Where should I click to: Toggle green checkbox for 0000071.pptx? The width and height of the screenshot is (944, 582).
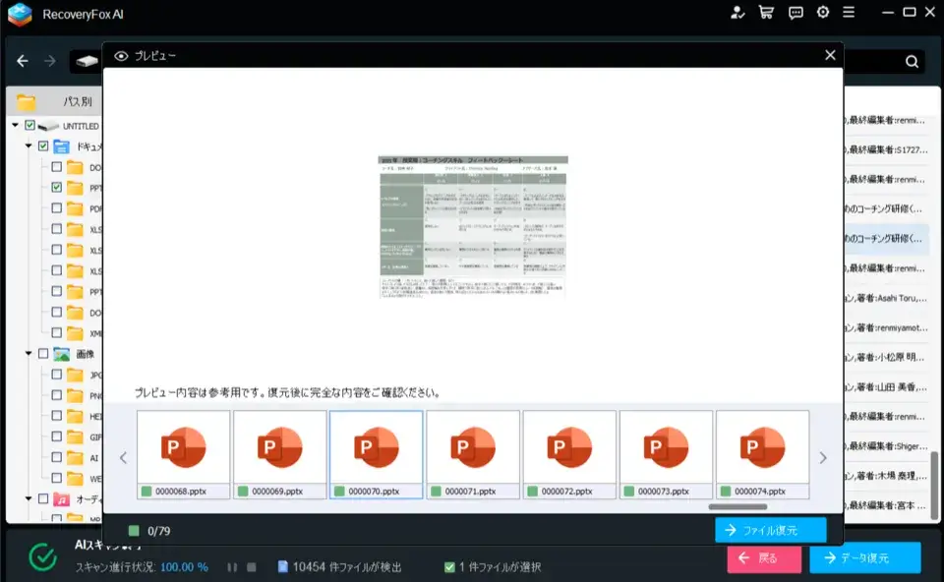(x=436, y=492)
